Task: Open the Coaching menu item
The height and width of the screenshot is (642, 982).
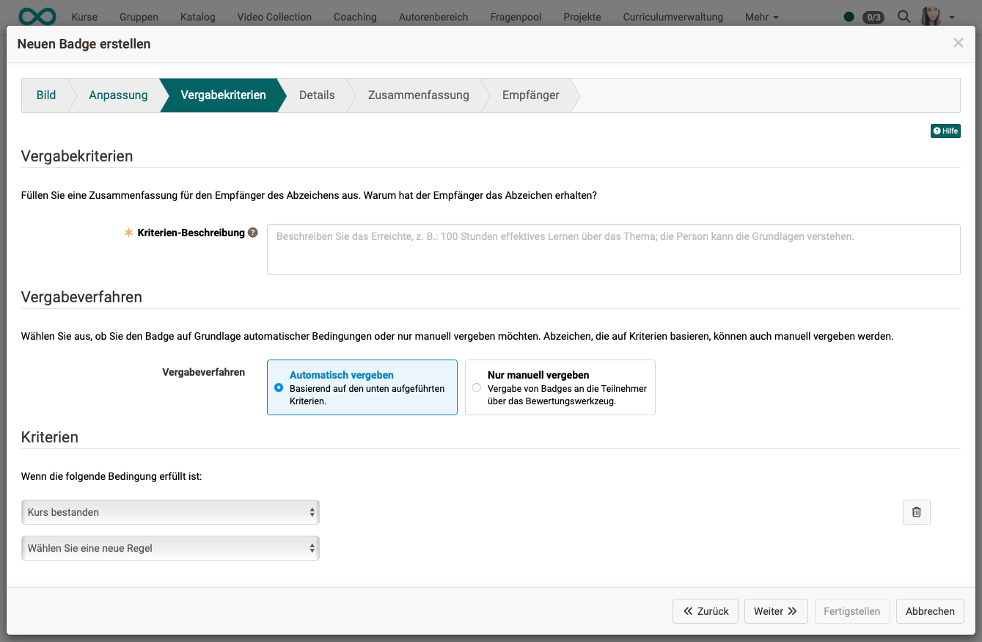Action: 355,16
